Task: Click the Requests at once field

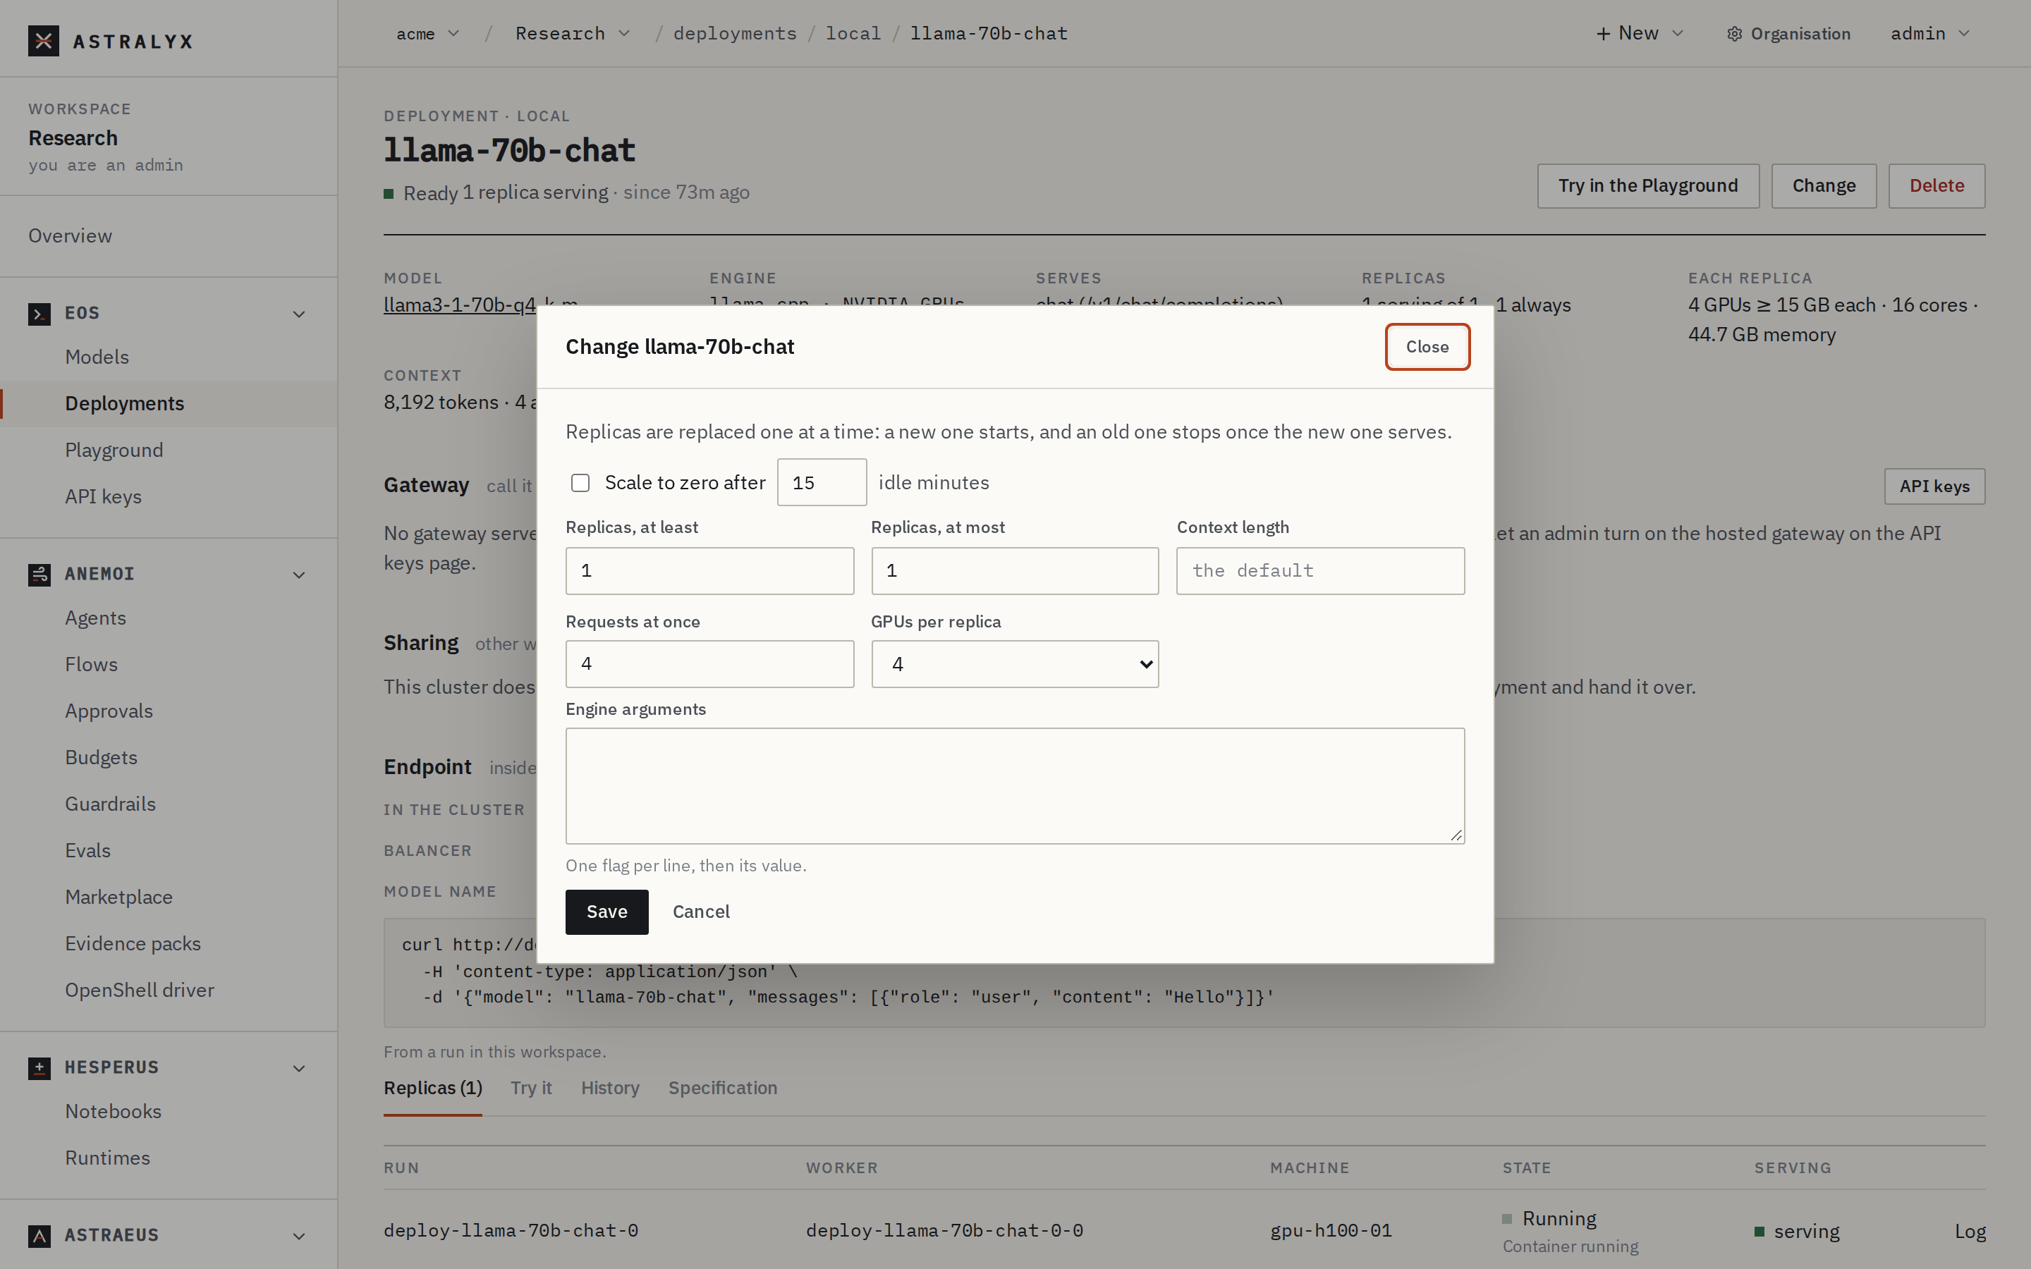Action: click(x=709, y=664)
